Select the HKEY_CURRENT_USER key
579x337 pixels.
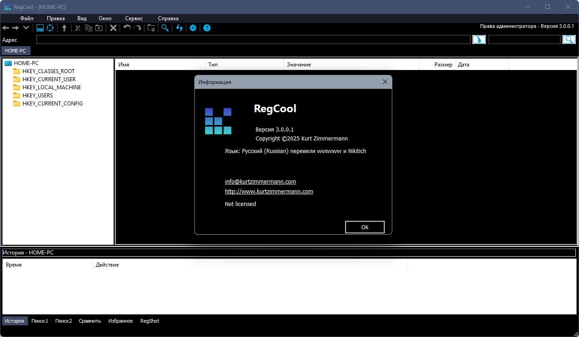[x=49, y=79]
